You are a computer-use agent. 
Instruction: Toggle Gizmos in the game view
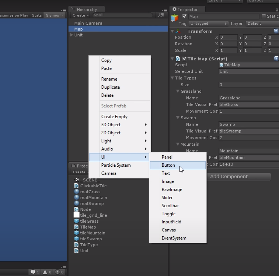coord(52,15)
